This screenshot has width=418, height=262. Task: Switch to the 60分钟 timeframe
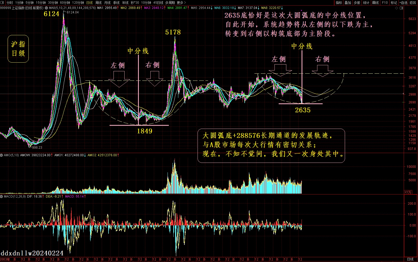pyautogui.click(x=65, y=3)
